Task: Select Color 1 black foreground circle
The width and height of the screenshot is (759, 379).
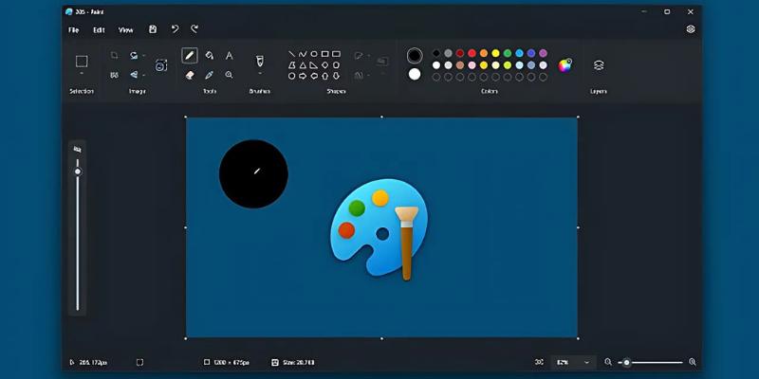Action: 415,56
